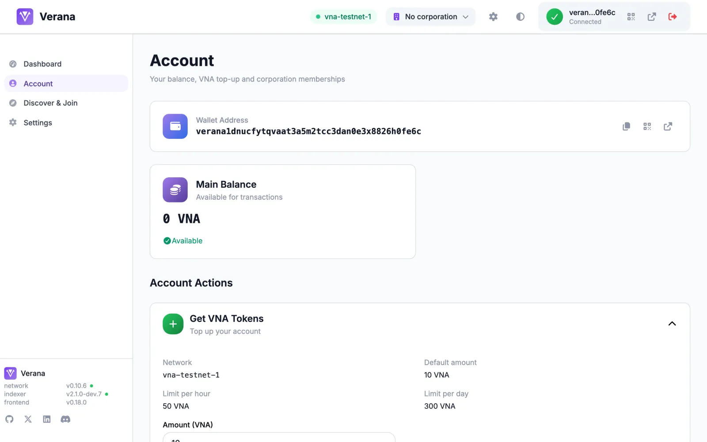Open the Verana LinkedIn link
The height and width of the screenshot is (442, 707).
[47, 419]
